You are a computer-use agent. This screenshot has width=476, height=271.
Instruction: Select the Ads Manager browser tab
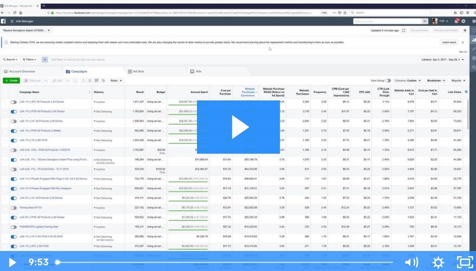(x=20, y=6)
